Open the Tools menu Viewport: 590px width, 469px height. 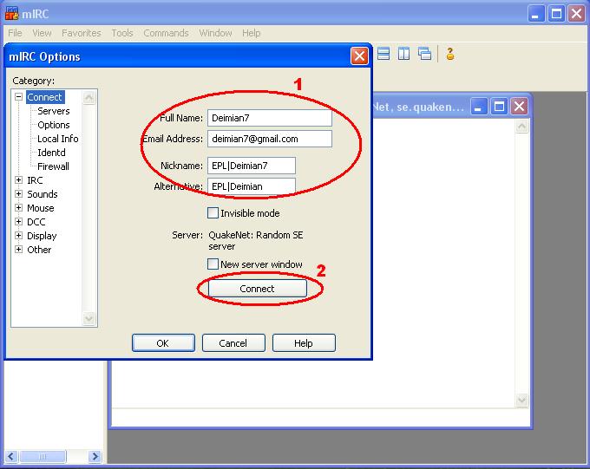coord(122,33)
